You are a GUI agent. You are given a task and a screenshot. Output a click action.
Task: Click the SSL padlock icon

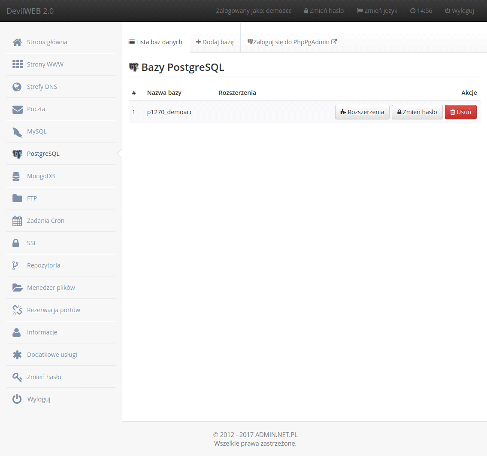[17, 243]
